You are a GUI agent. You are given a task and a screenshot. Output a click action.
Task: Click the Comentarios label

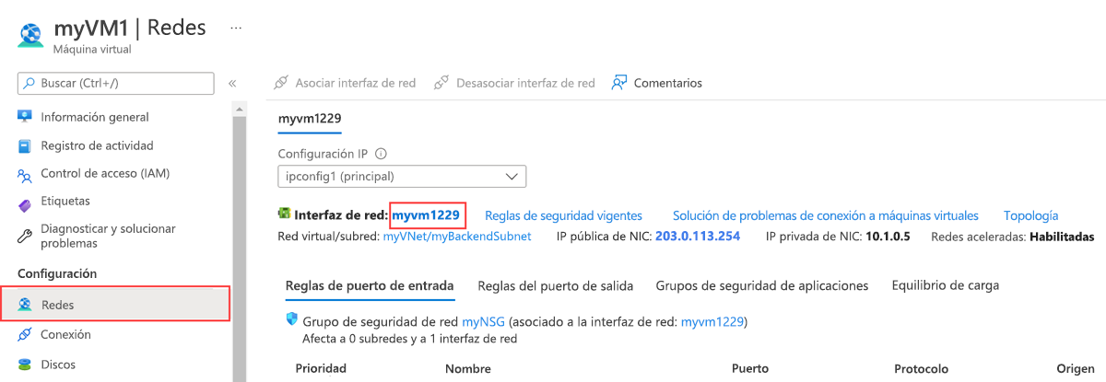pos(667,83)
